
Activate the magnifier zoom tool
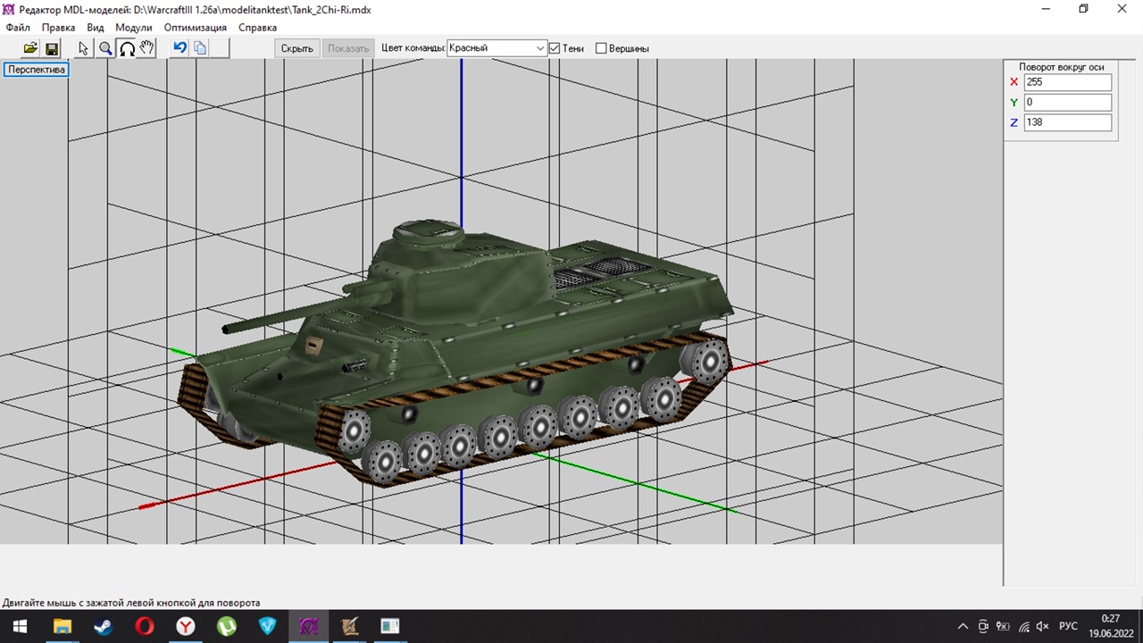tap(105, 48)
